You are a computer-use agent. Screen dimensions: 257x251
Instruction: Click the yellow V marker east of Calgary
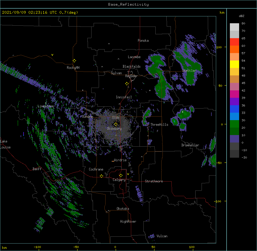pyautogui.click(x=128, y=174)
